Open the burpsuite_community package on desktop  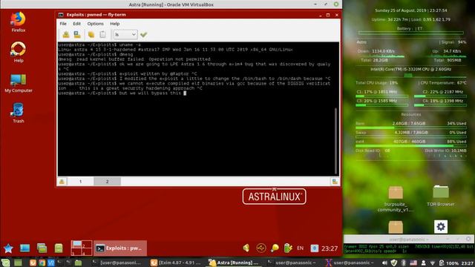click(396, 200)
